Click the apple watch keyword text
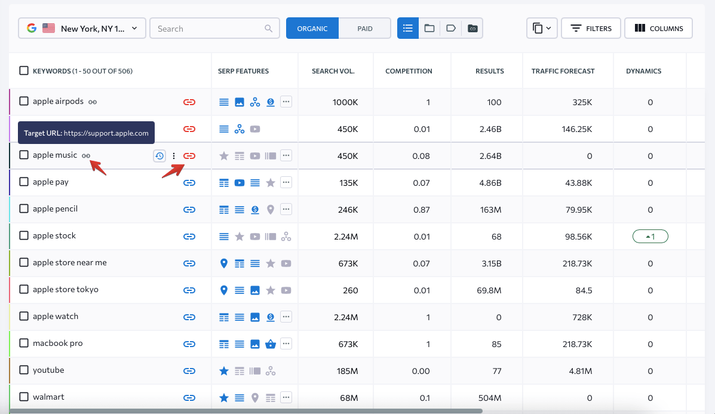Image resolution: width=715 pixels, height=414 pixels. coord(56,317)
